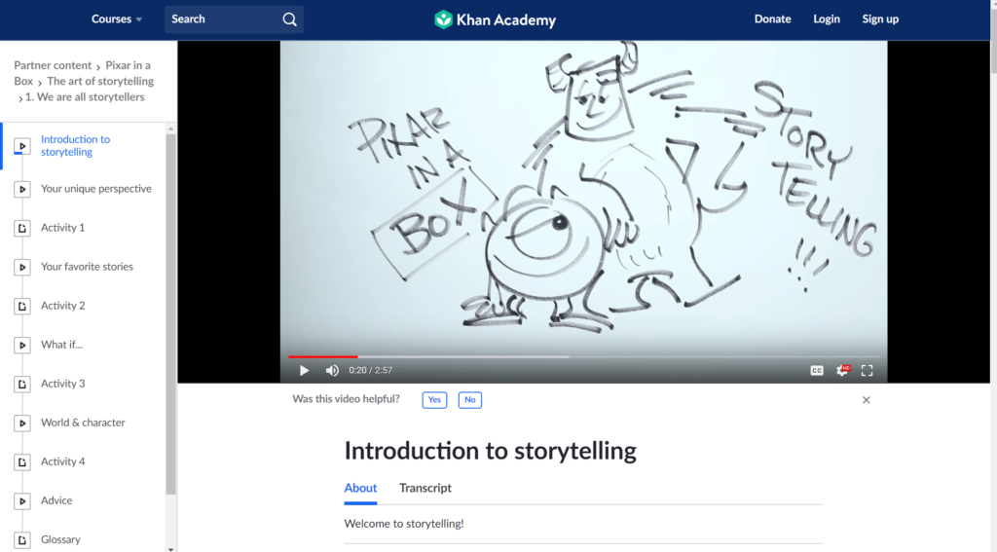997x552 pixels.
Task: Click lesson list scroll-up arrow
Action: pos(170,129)
